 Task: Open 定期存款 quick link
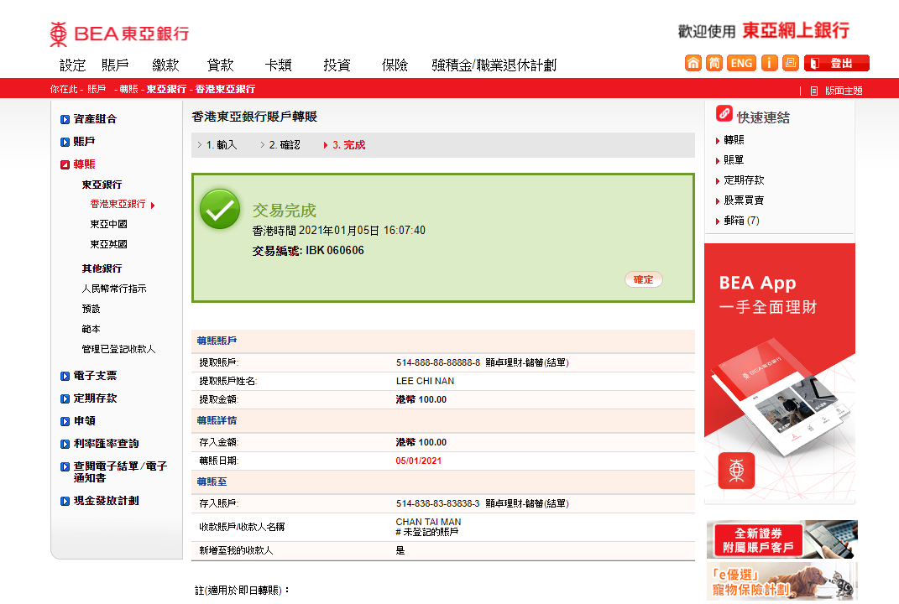tap(744, 180)
